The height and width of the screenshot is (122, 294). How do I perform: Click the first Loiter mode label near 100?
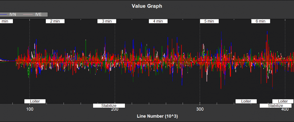(x=35, y=101)
